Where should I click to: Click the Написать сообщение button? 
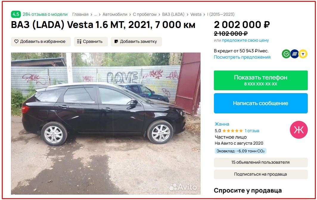(261, 103)
